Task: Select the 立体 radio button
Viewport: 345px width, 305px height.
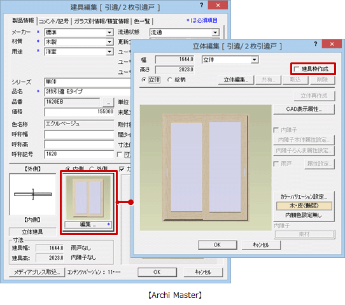Action: [x=144, y=80]
